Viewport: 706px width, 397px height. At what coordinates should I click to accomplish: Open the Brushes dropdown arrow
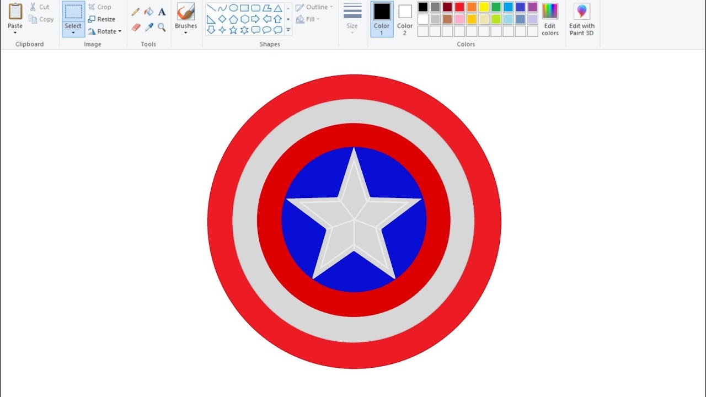click(x=186, y=33)
